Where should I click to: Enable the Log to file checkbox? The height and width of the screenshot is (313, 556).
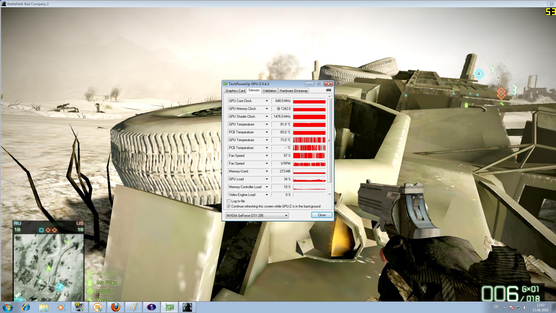coord(229,201)
